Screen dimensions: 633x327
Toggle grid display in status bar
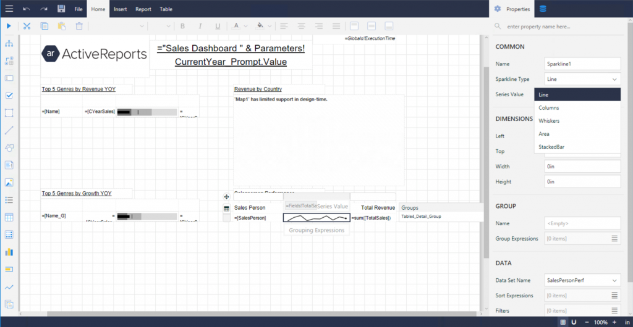(x=563, y=322)
